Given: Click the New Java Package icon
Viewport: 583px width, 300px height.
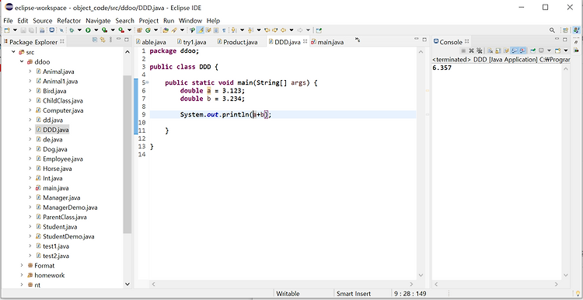Looking at the screenshot, I should click(139, 30).
